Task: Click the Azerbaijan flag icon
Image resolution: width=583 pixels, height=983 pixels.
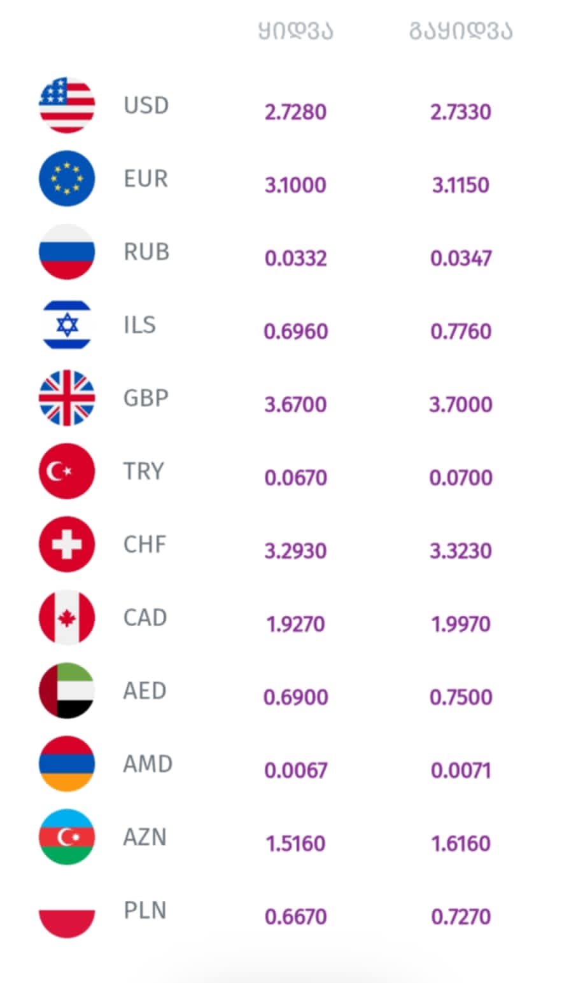Action: point(67,837)
